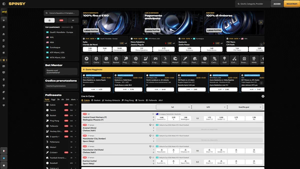Open Qualif. Mondiale - Europa league
Screen dimensions: 300x169
pos(61,32)
